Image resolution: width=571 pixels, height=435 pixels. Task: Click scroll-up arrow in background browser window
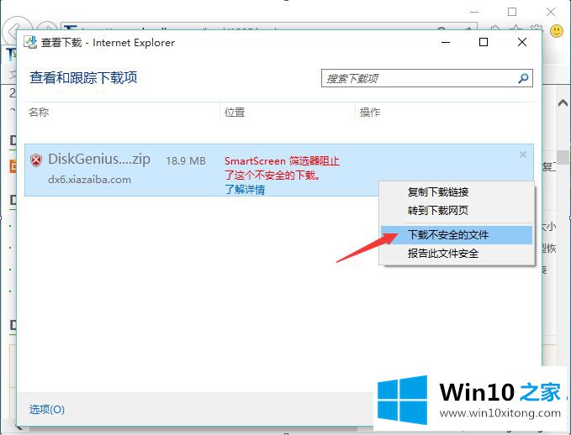point(563,103)
